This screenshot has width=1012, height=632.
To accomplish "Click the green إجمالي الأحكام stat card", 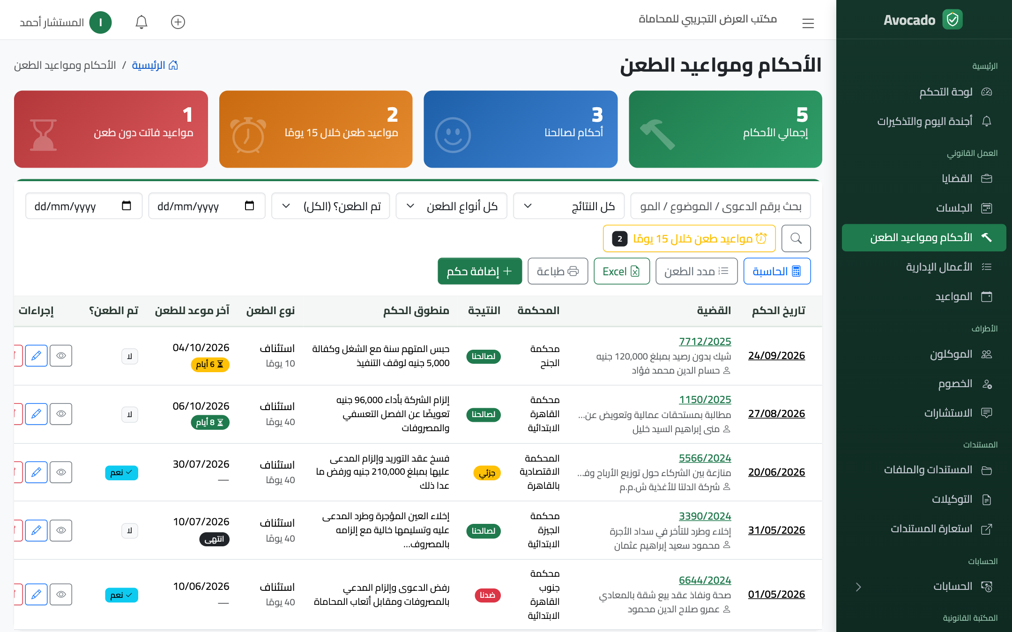I will click(x=725, y=129).
